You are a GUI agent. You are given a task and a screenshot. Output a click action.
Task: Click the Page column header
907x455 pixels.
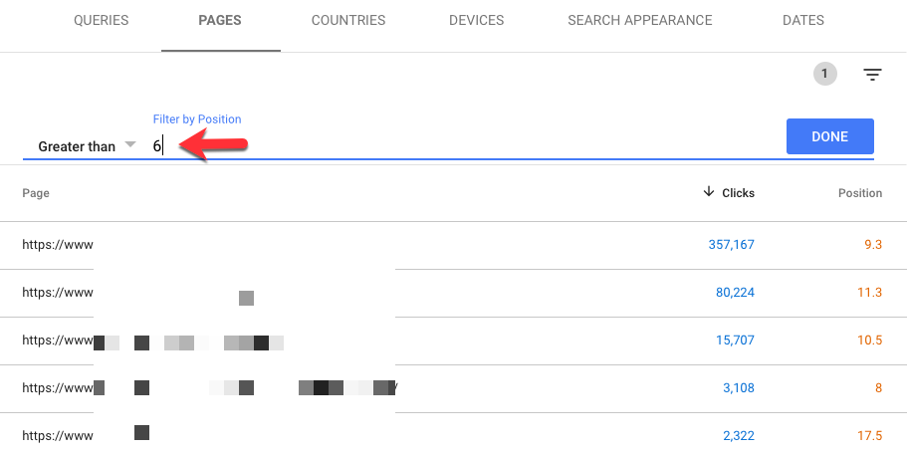tap(36, 193)
